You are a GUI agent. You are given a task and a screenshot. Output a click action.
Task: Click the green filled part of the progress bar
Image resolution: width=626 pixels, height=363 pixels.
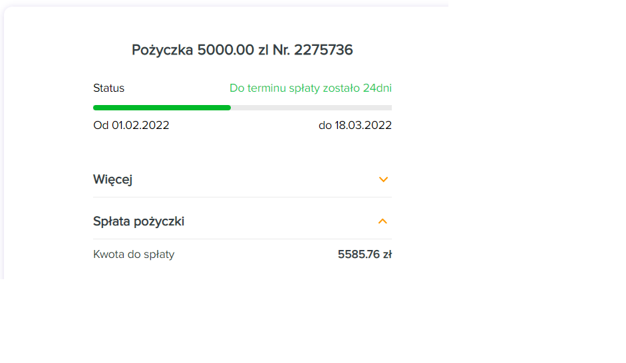[x=162, y=108]
